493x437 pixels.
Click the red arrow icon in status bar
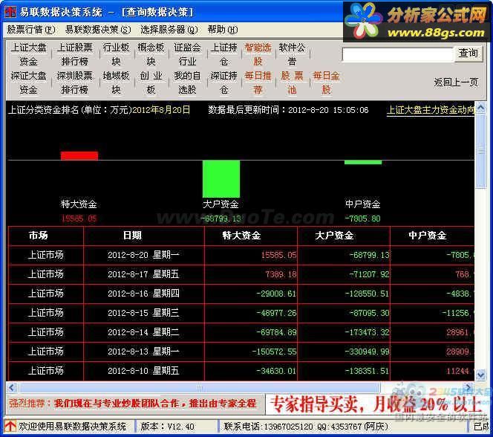[x=10, y=426]
